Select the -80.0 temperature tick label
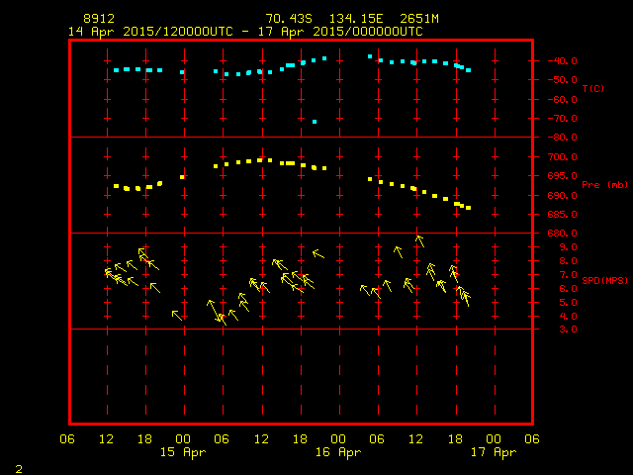This screenshot has height=475, width=633. pos(562,138)
